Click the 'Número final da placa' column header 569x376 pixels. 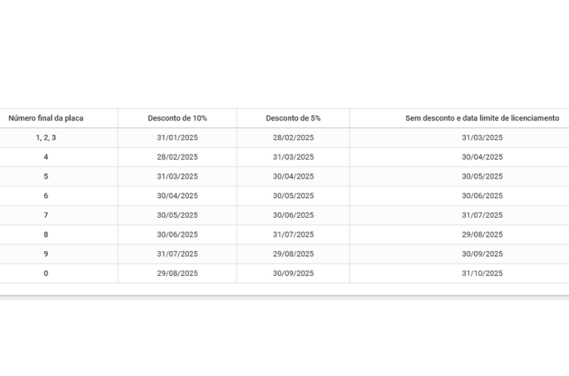[45, 118]
